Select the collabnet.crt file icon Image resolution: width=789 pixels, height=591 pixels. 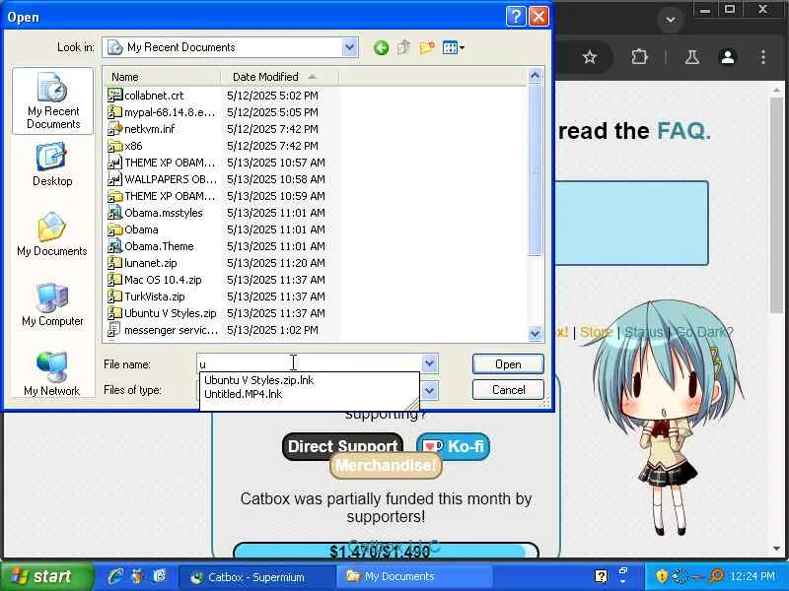click(114, 95)
